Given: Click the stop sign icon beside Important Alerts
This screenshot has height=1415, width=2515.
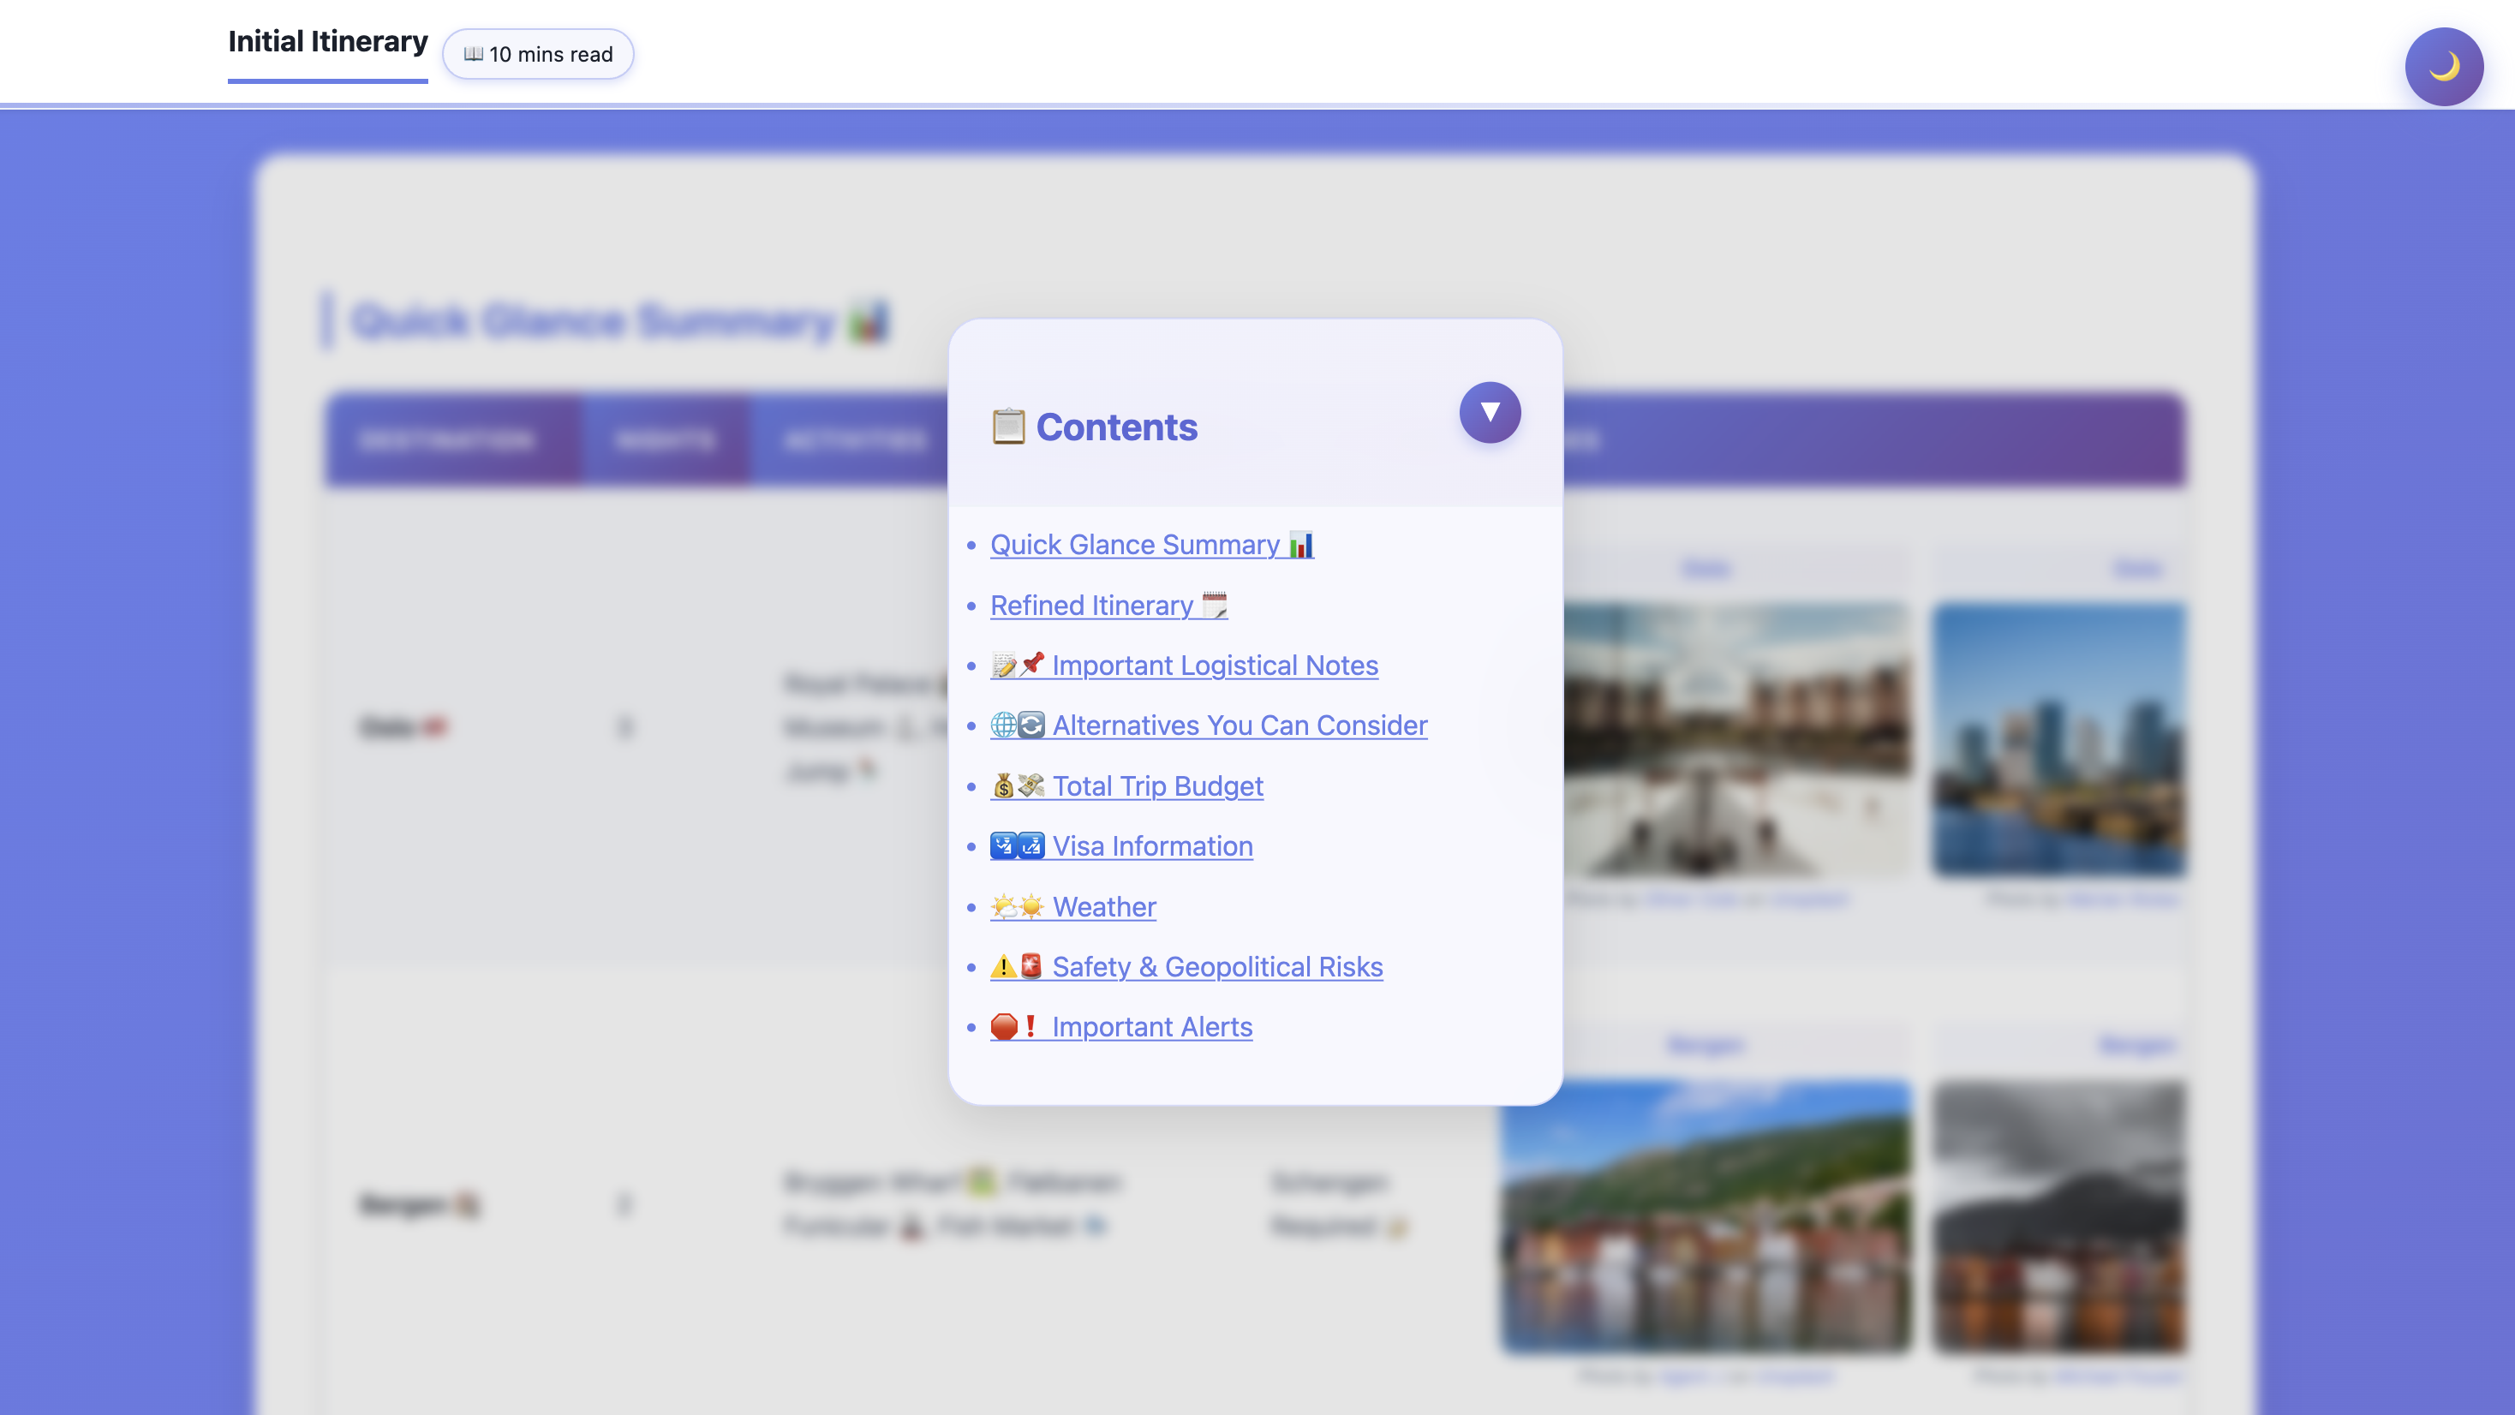Looking at the screenshot, I should point(1004,1027).
